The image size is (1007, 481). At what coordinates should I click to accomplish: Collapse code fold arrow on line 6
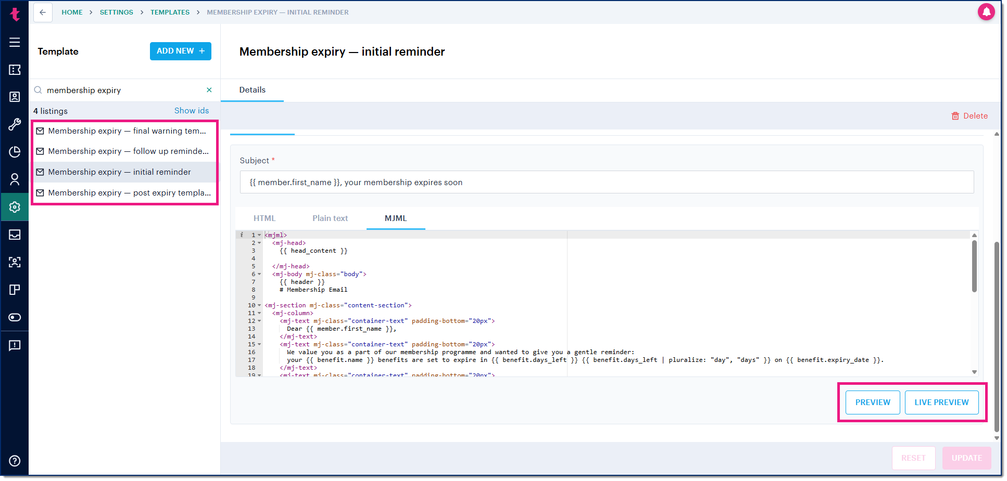click(259, 274)
